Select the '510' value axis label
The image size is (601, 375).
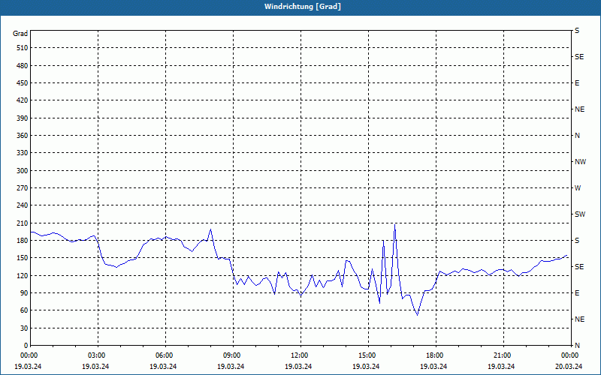coord(23,48)
